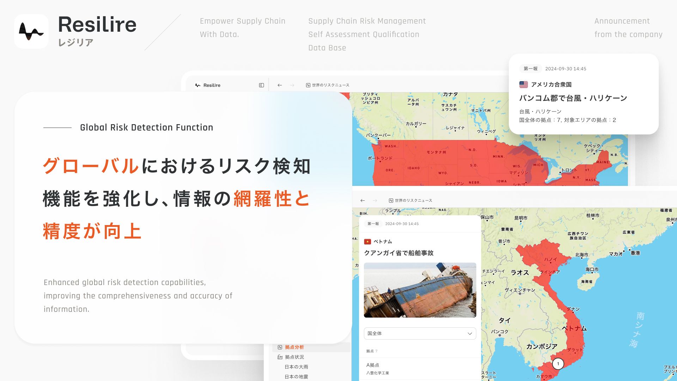Select the 拠点分析 analysis icon in the sidebar
The width and height of the screenshot is (677, 381).
[x=280, y=347]
